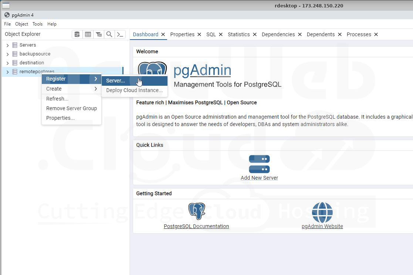Click the Query Tool database icon in Object Explorer

click(77, 34)
